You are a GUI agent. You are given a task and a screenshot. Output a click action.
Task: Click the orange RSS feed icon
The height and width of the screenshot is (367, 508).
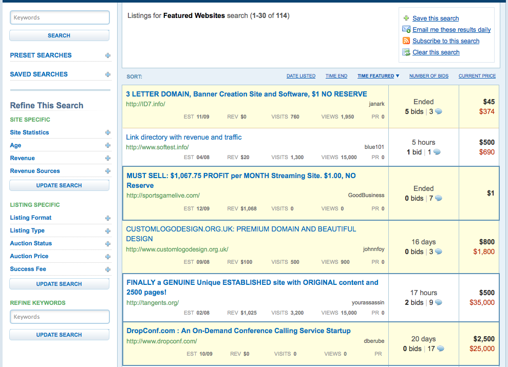click(406, 41)
